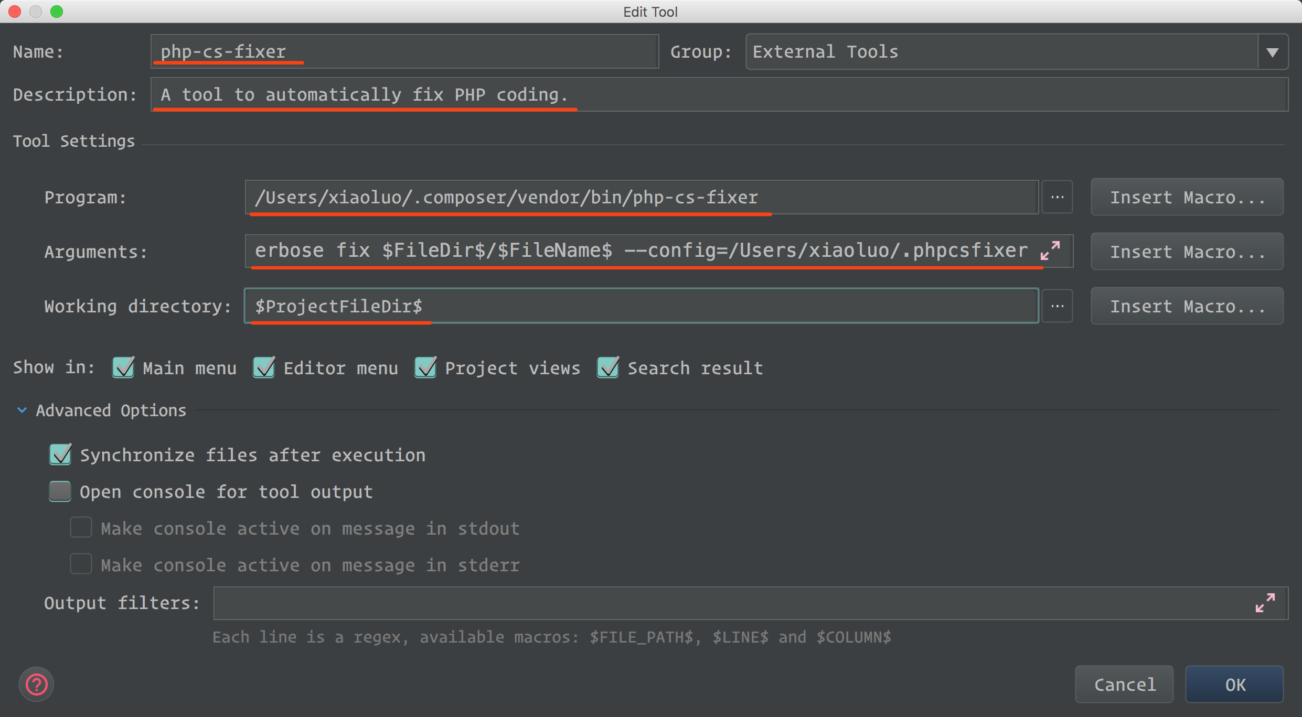Uncheck the Editor menu checkbox
This screenshot has width=1302, height=717.
click(x=264, y=367)
